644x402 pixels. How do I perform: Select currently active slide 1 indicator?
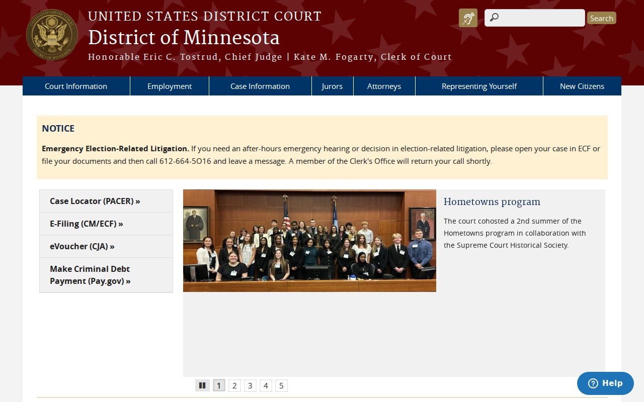pyautogui.click(x=219, y=385)
